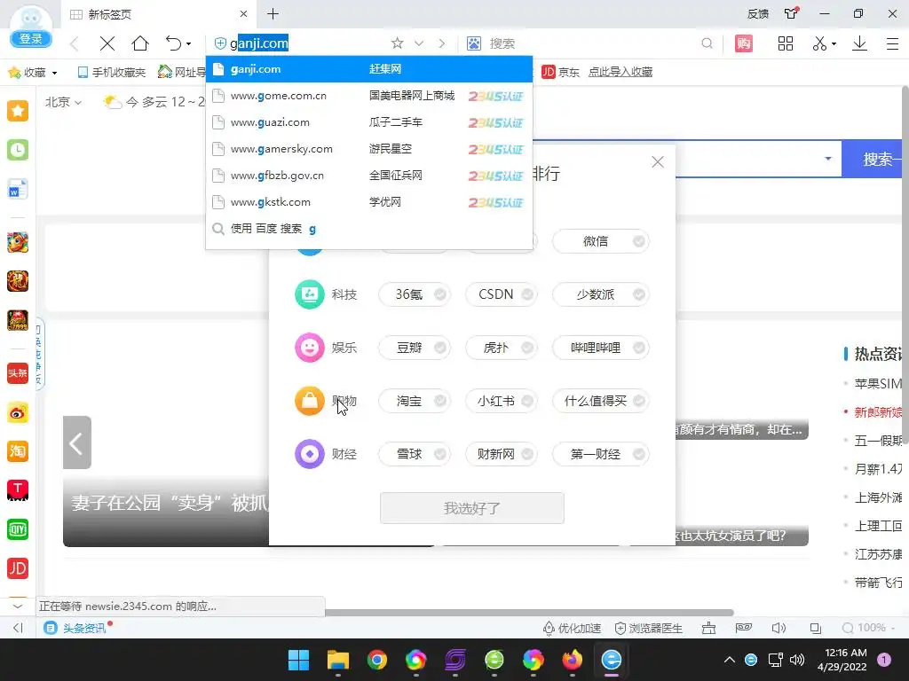
Task: Collapse the sidebar with bottom-left arrow
Action: pyautogui.click(x=18, y=629)
